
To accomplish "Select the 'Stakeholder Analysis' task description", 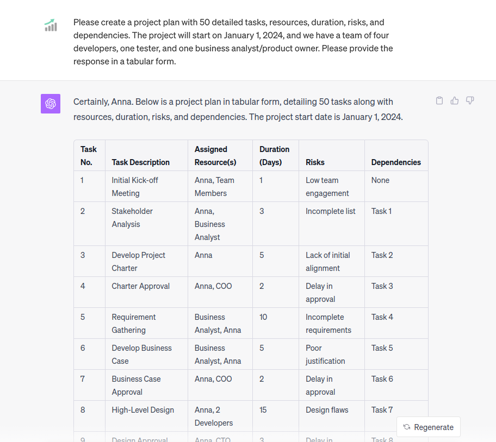I will 132,217.
